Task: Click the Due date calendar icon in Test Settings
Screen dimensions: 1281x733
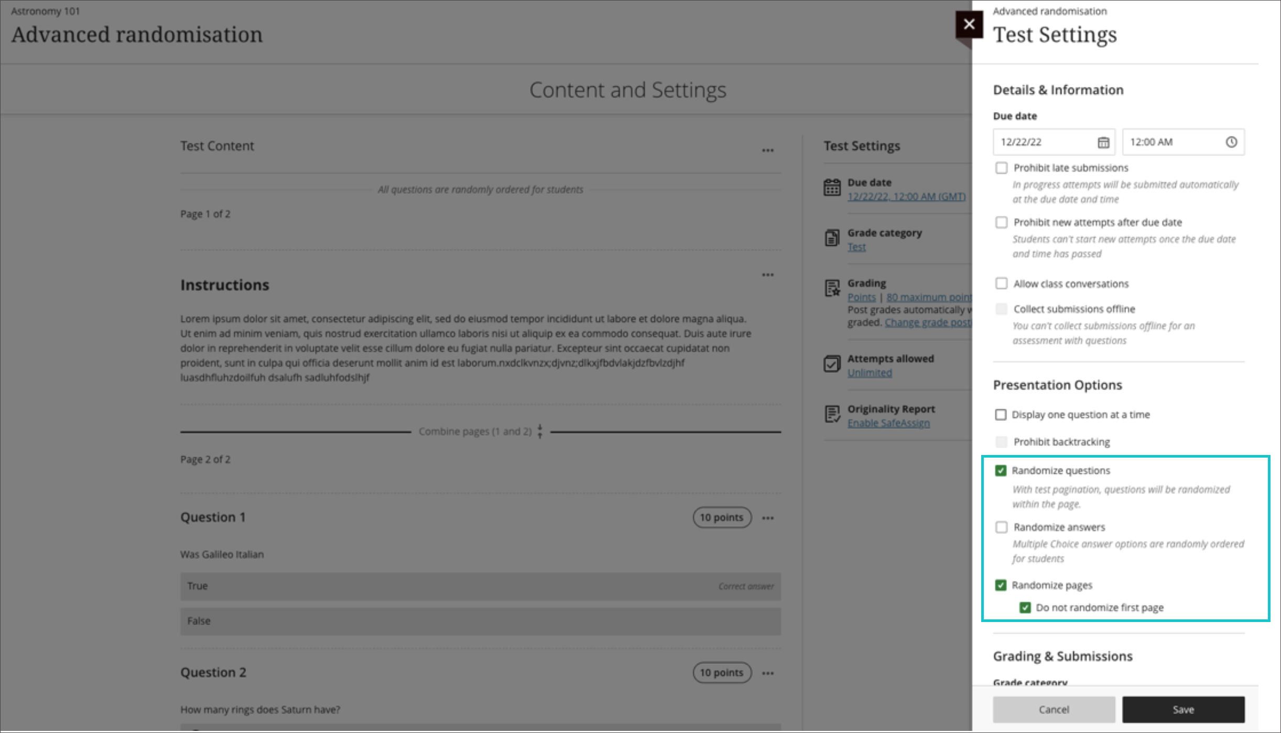Action: (1102, 141)
